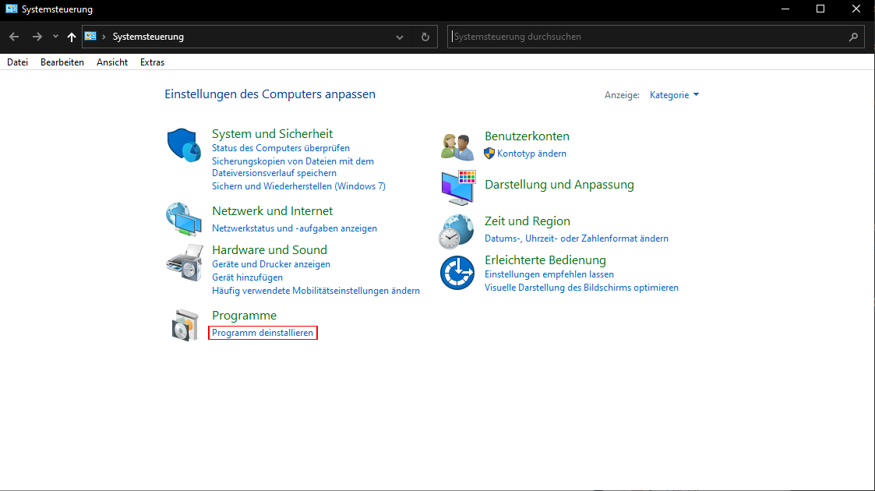Click the Zeit und Region clock icon
Image resolution: width=875 pixels, height=491 pixels.
coord(457,231)
